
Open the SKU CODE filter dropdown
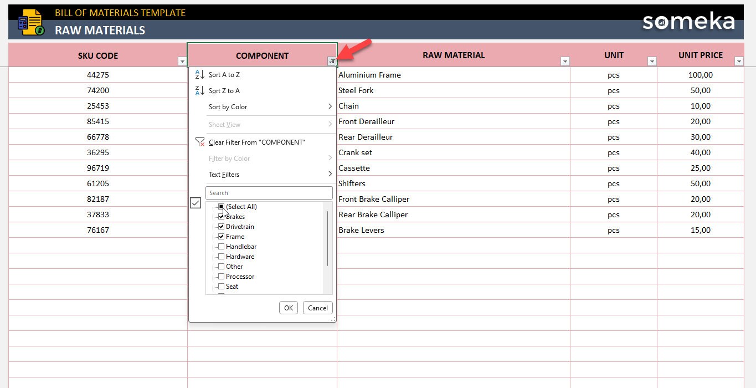pos(182,62)
